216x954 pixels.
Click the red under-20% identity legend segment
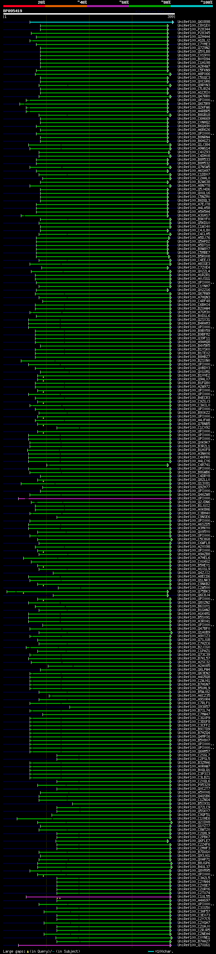pyautogui.click(x=24, y=6)
